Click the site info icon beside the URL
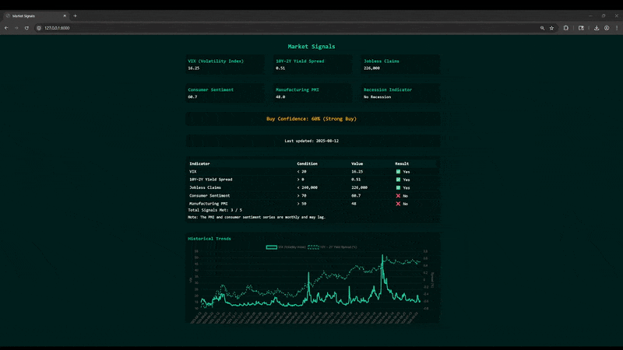The height and width of the screenshot is (350, 623). pyautogui.click(x=38, y=27)
